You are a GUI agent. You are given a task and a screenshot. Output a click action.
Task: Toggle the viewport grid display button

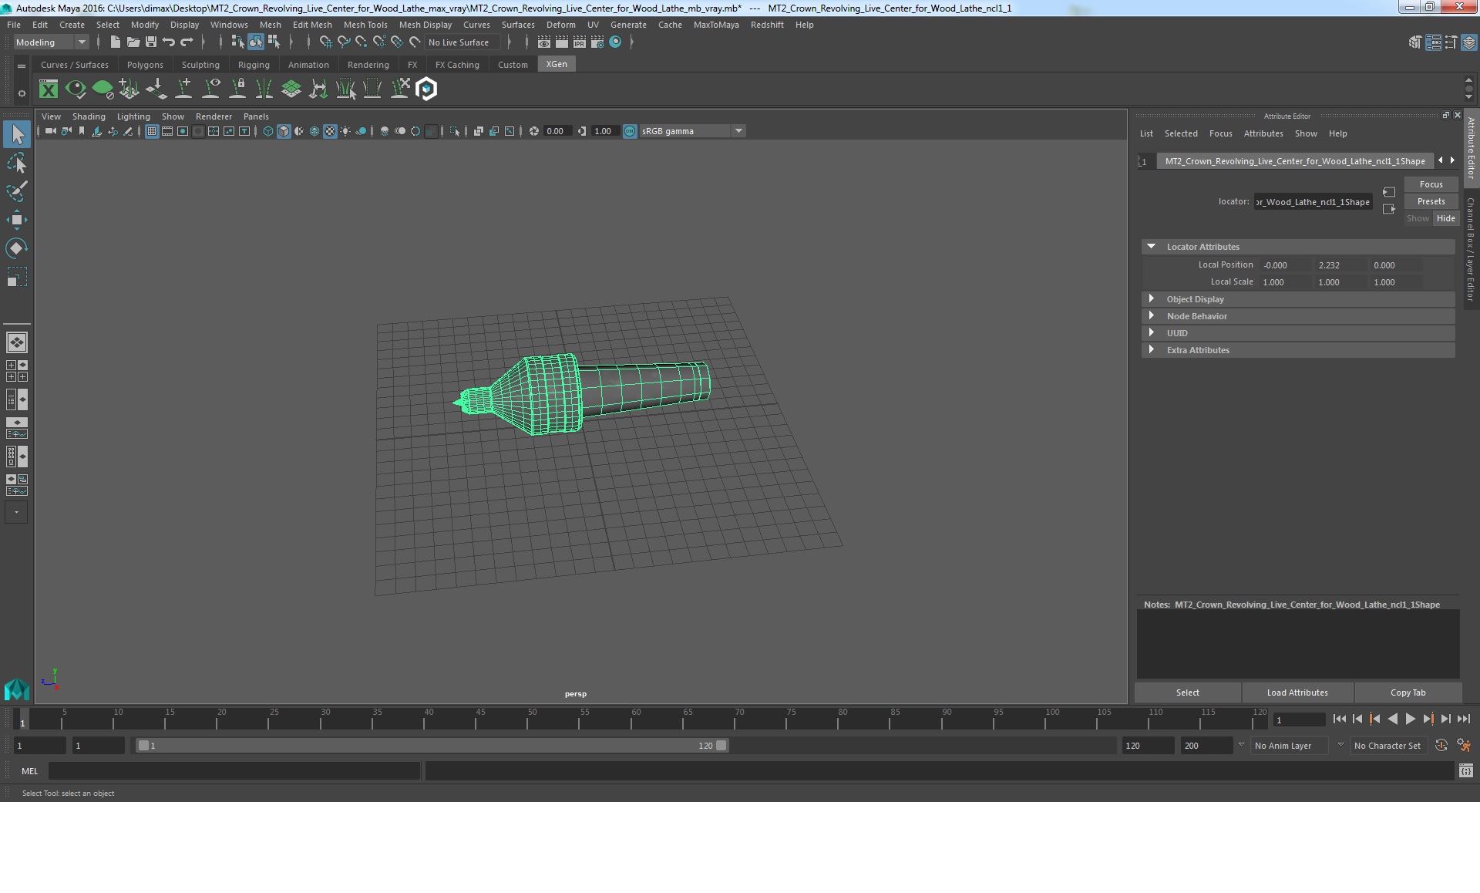coord(152,131)
